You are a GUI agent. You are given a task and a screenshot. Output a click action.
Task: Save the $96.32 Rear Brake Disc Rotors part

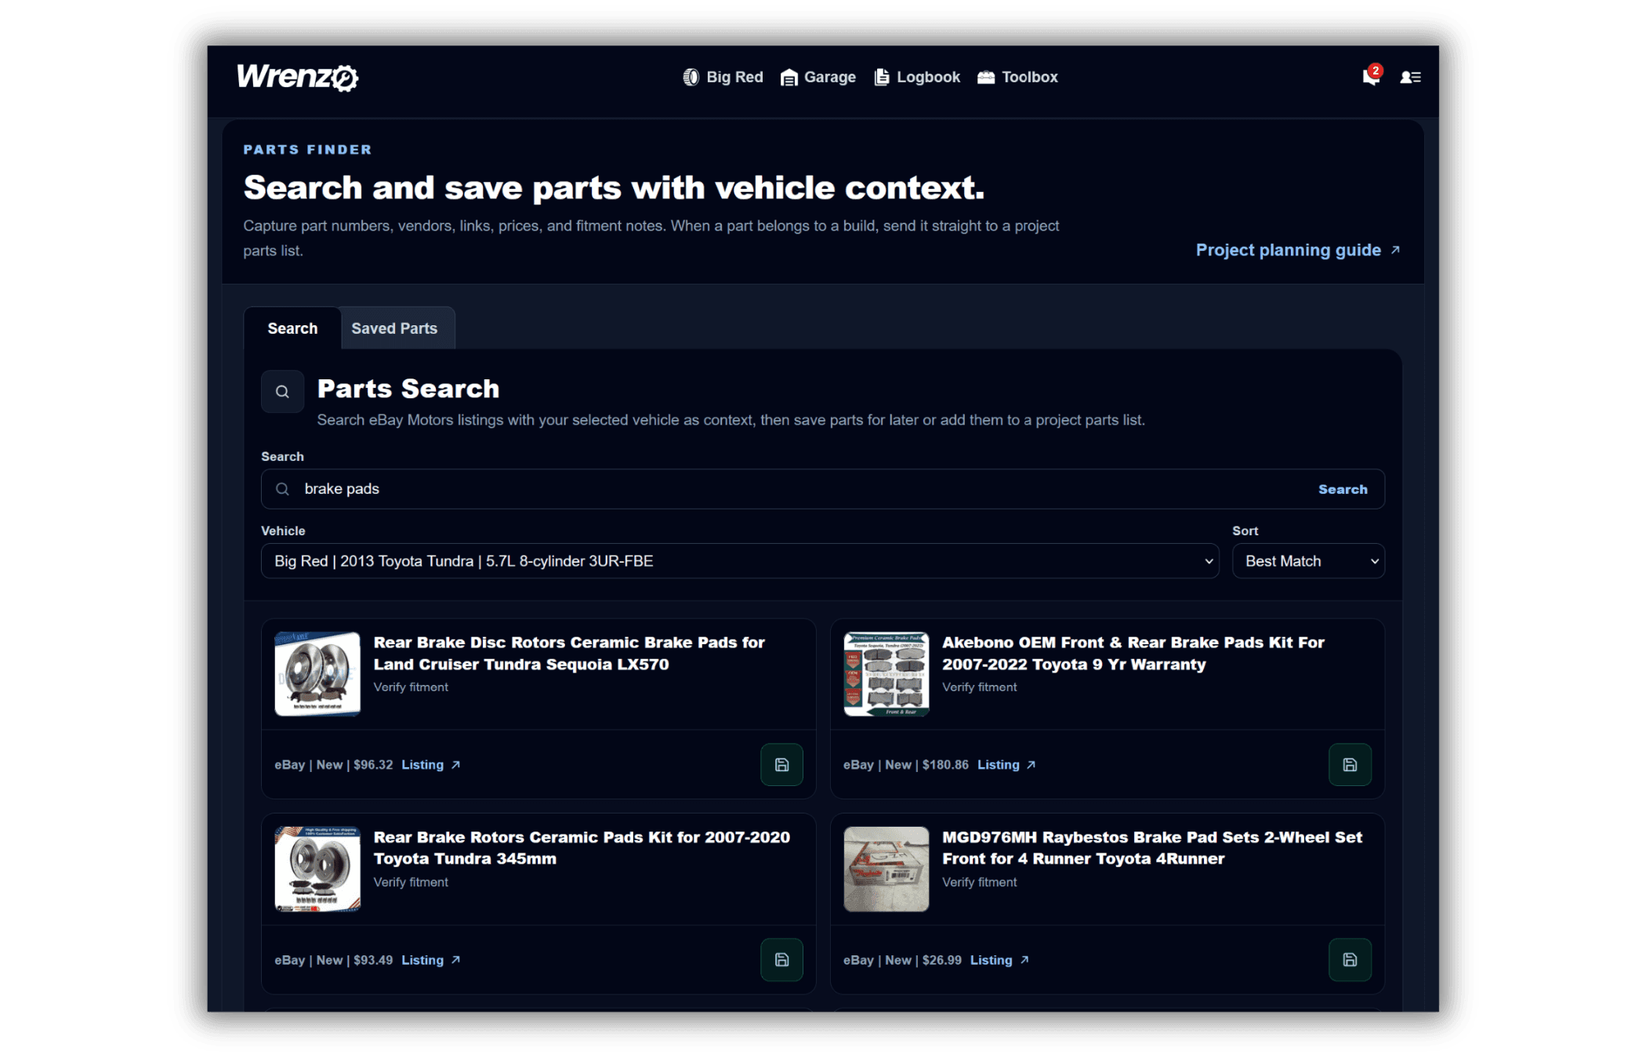pos(781,765)
